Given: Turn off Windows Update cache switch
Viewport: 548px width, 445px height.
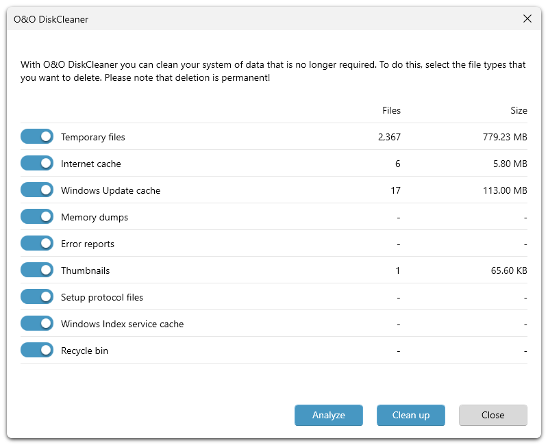Looking at the screenshot, I should pyautogui.click(x=37, y=190).
